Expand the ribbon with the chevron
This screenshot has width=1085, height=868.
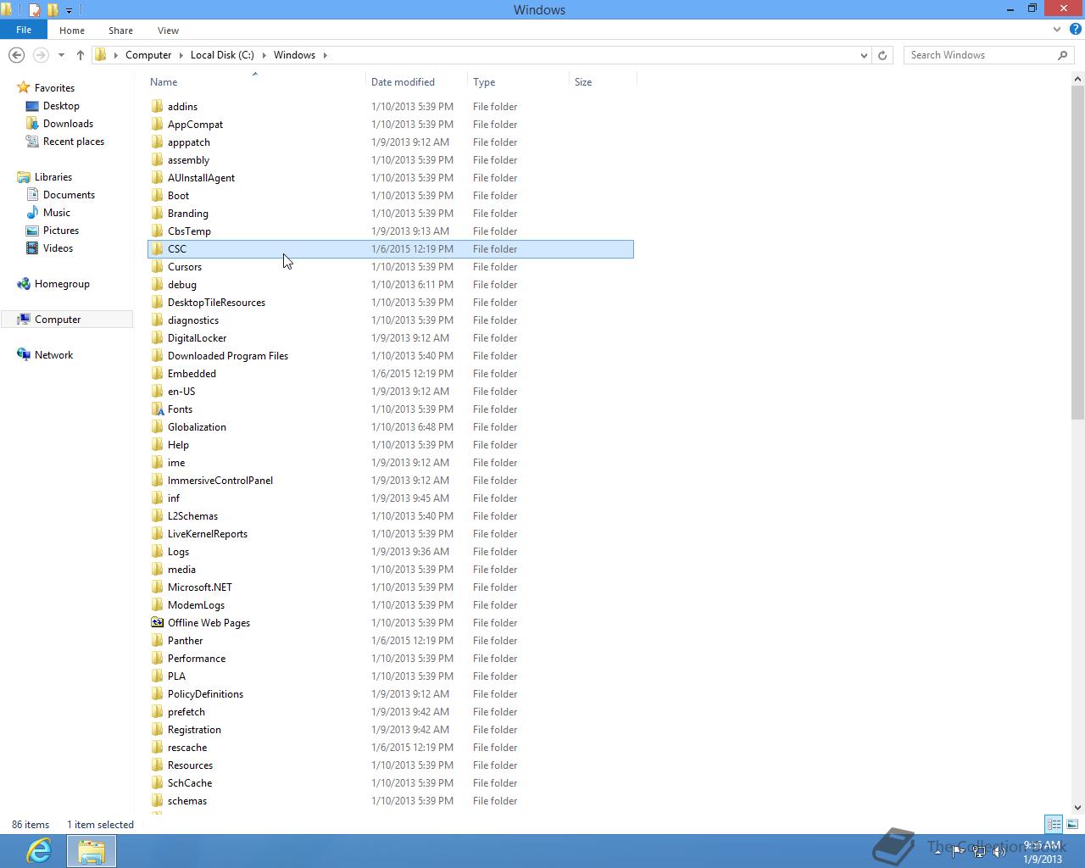[1057, 30]
